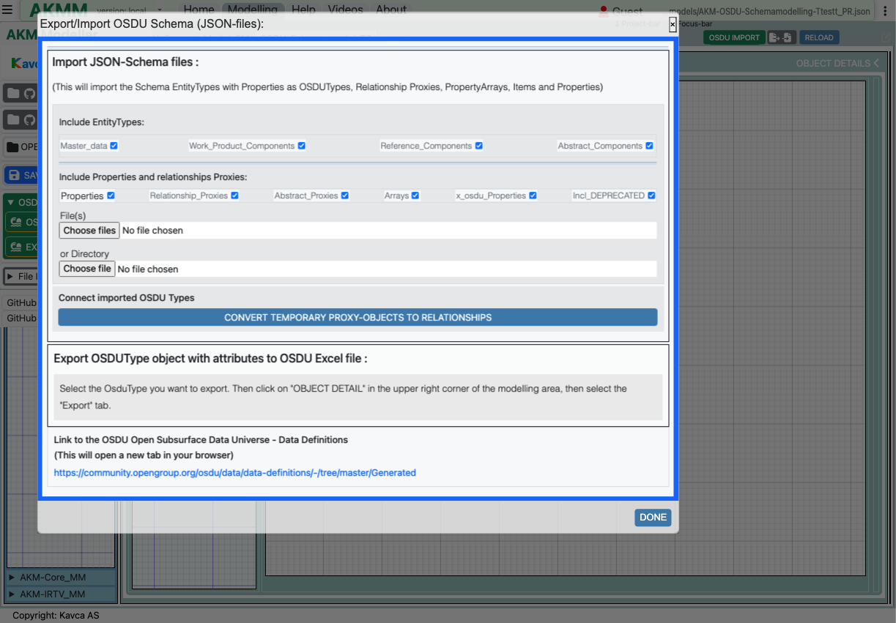This screenshot has height=623, width=896.
Task: Toggle the Reference_Components checkbox
Action: (x=478, y=146)
